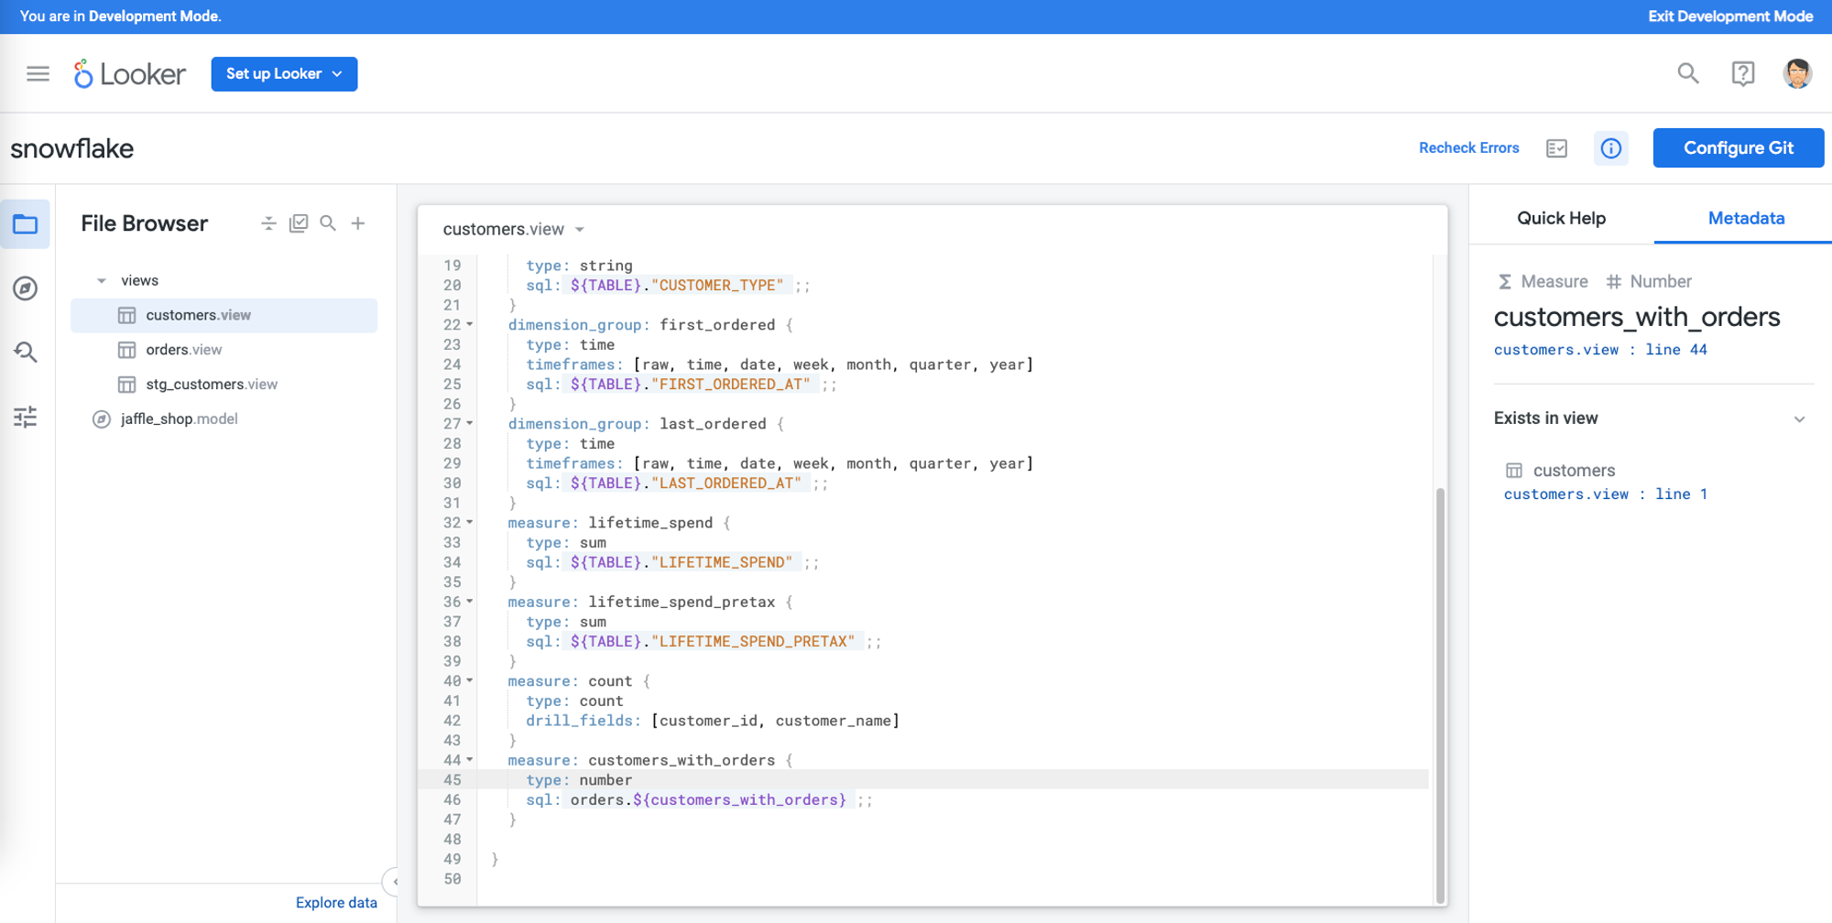
Task: Open the Object Browser compass icon
Action: click(26, 288)
